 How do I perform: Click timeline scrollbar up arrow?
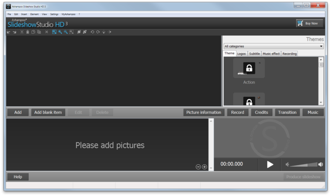[211, 121]
